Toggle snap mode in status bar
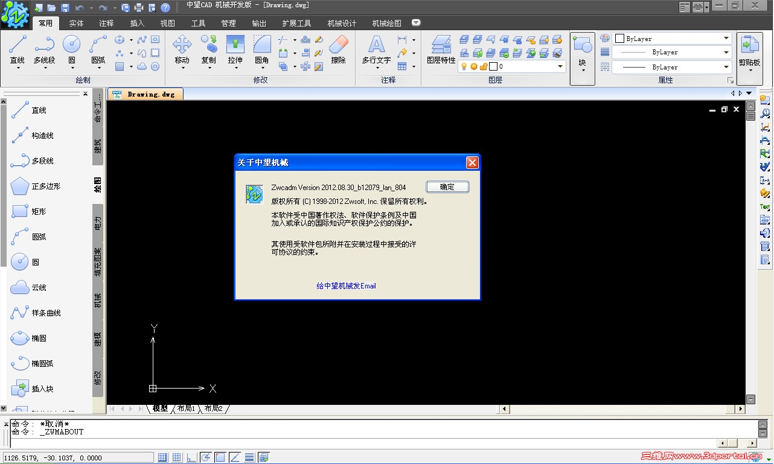 click(162, 458)
